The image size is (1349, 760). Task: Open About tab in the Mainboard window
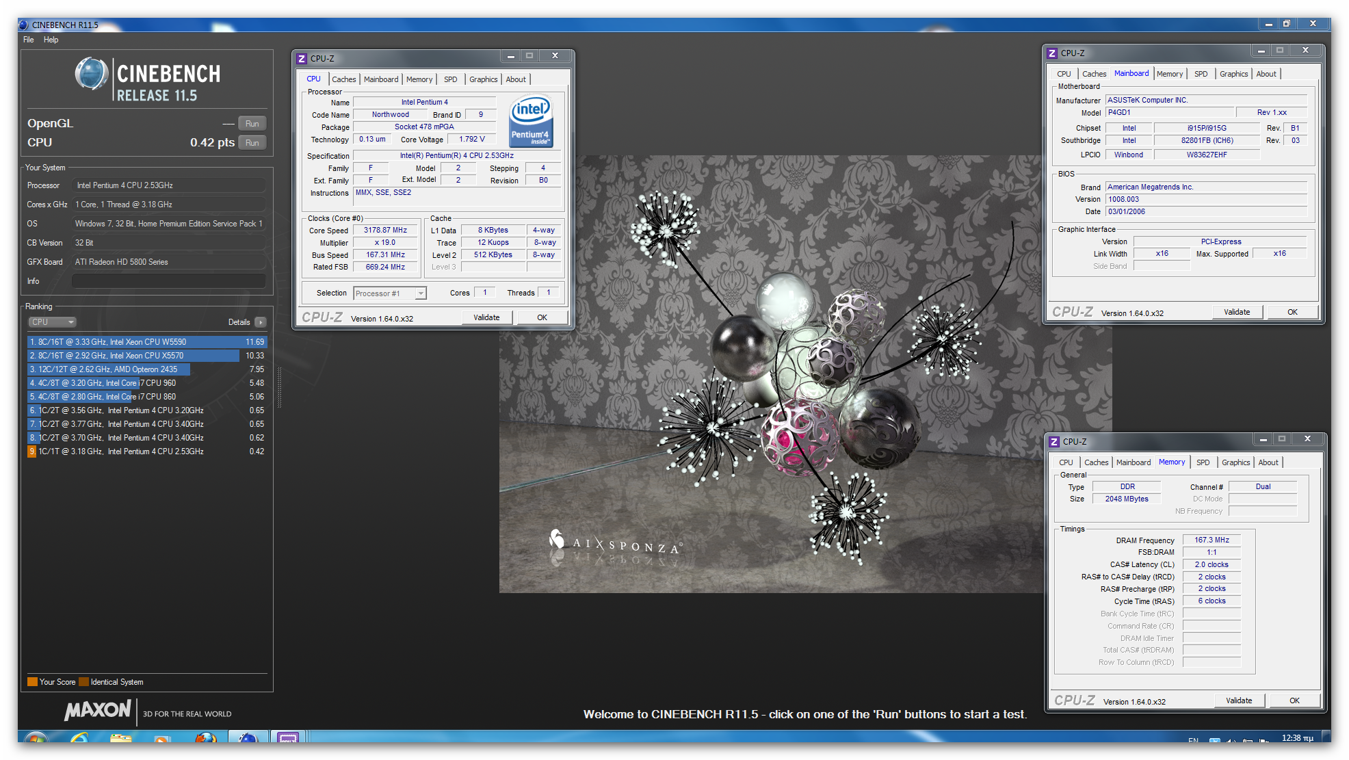click(1266, 74)
